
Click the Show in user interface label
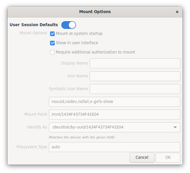[77, 43]
